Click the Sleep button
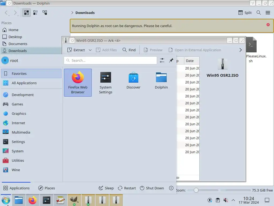274x206 pixels. 106,188
